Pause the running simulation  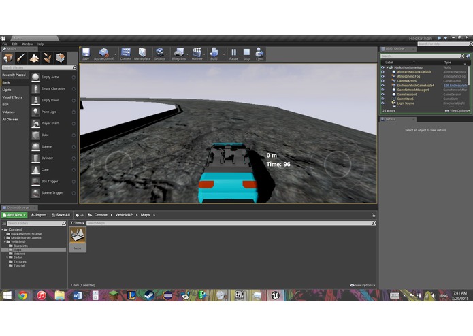click(x=233, y=54)
